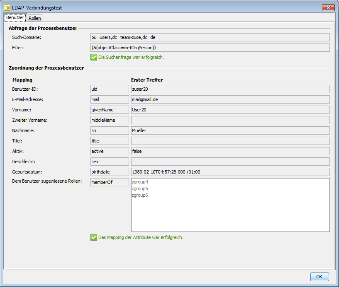Click the title mapping field

pos(109,141)
